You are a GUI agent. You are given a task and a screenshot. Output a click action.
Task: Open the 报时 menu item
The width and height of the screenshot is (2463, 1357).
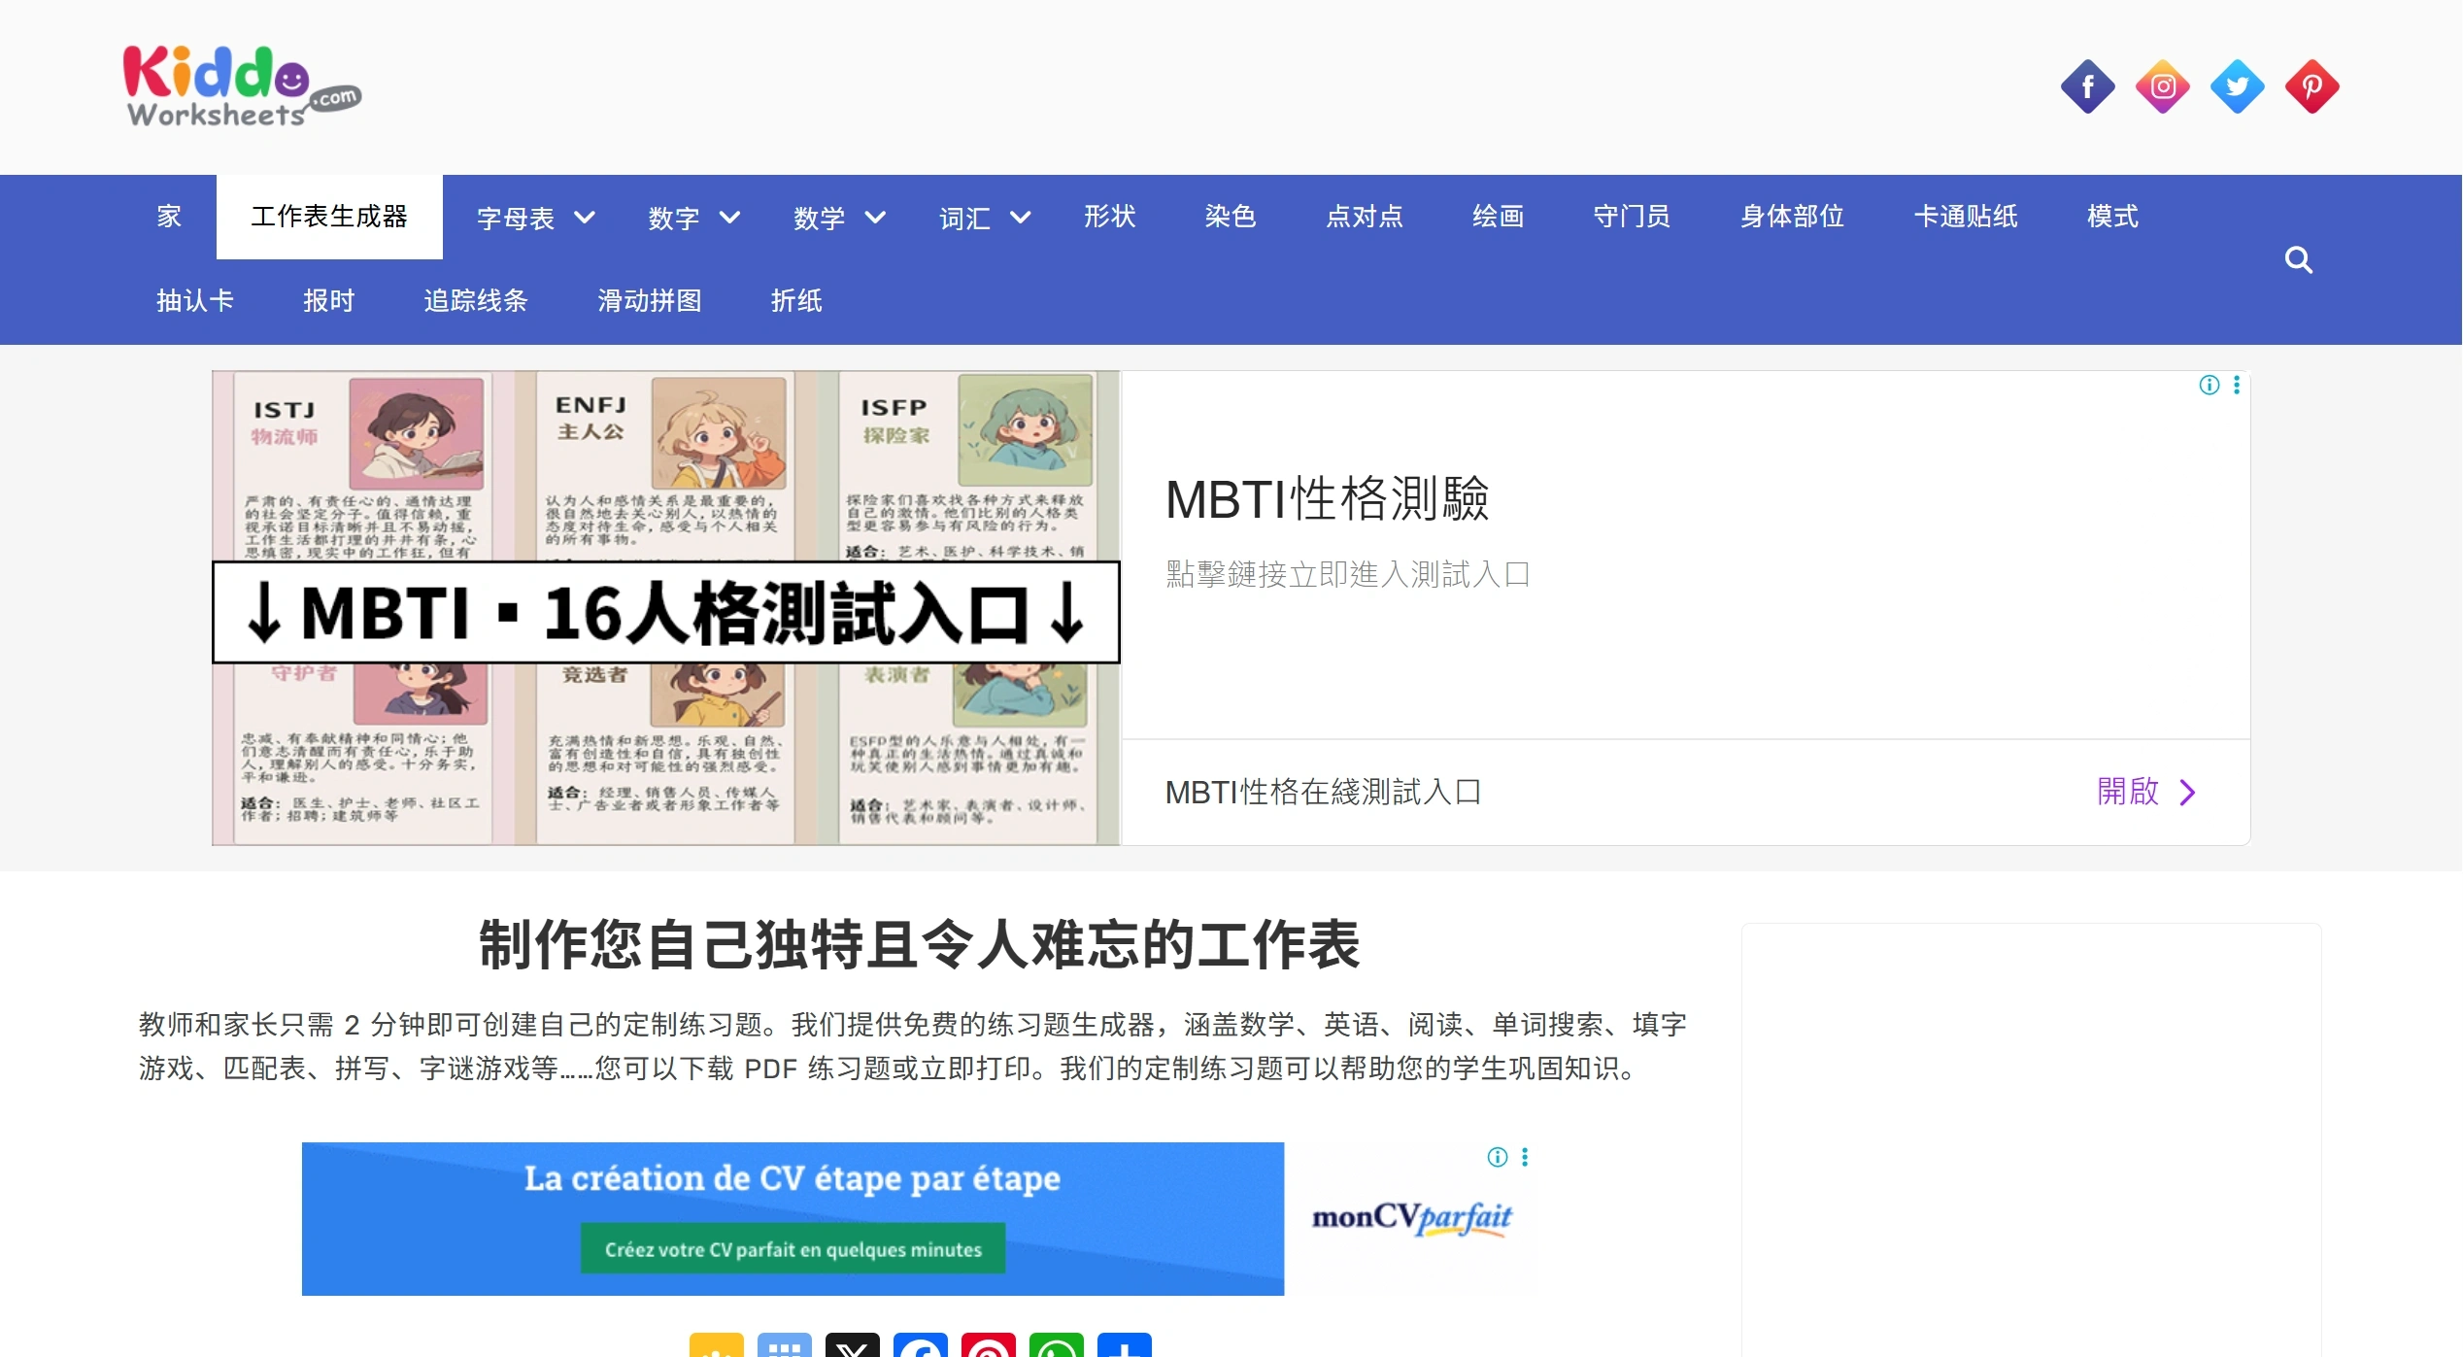[328, 301]
